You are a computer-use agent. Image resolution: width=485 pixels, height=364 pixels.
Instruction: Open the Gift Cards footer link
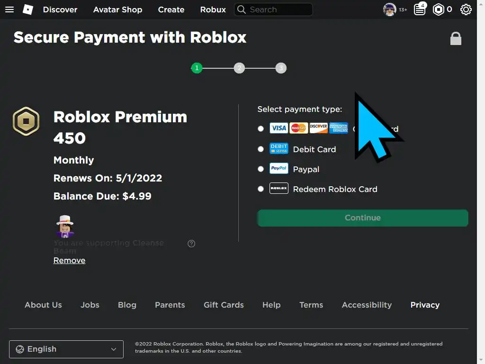point(224,305)
